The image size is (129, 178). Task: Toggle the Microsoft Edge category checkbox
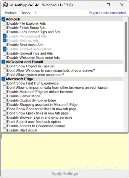[3, 79]
